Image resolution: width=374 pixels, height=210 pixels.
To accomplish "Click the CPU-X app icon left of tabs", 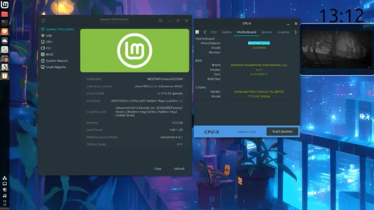I will coord(197,32).
